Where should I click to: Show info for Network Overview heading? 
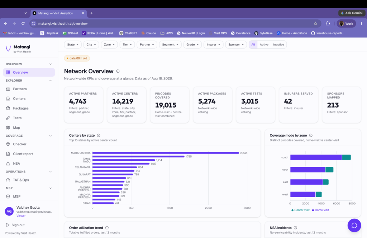pos(118,71)
